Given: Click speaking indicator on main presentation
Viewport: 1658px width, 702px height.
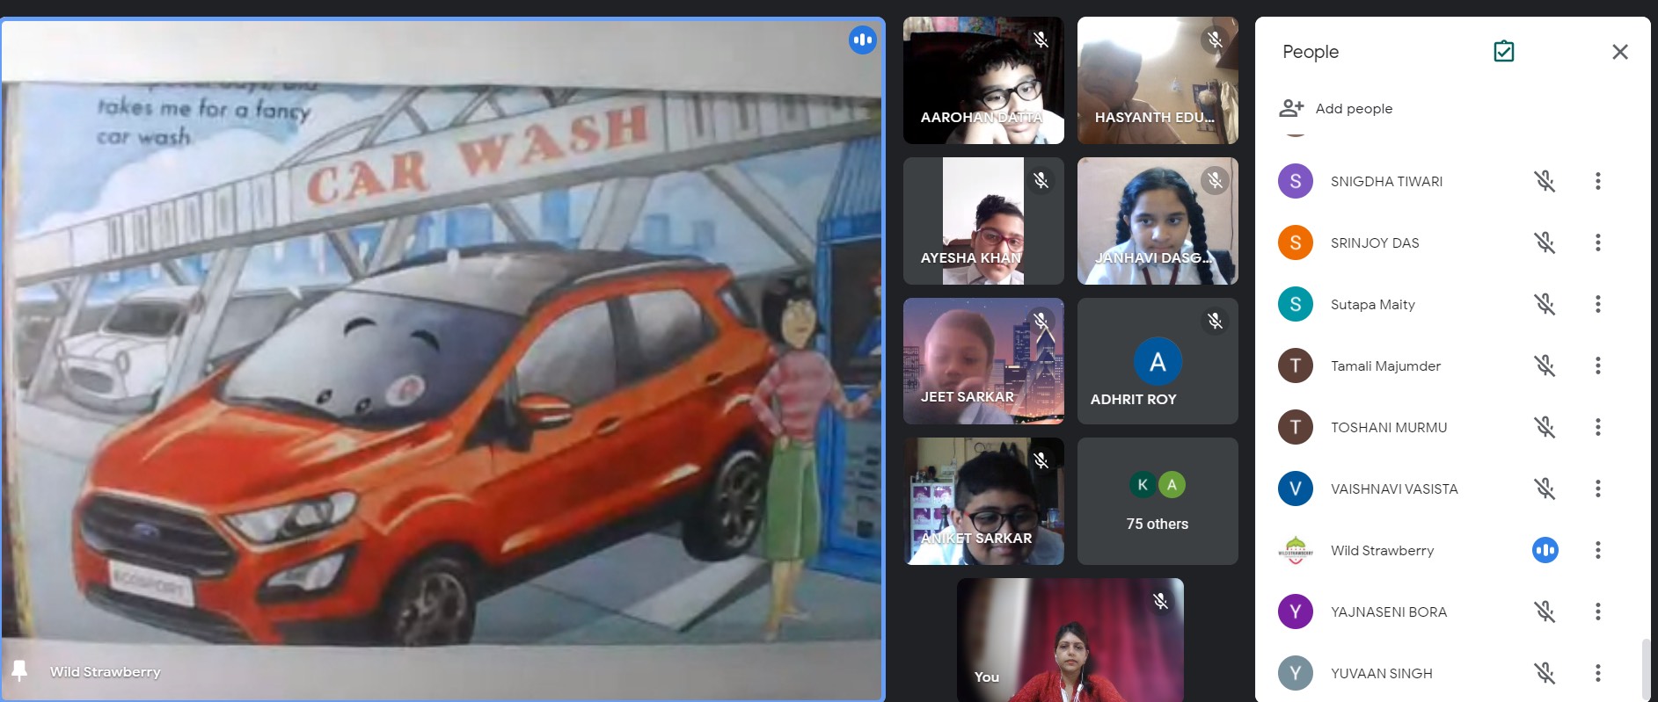Looking at the screenshot, I should point(862,40).
